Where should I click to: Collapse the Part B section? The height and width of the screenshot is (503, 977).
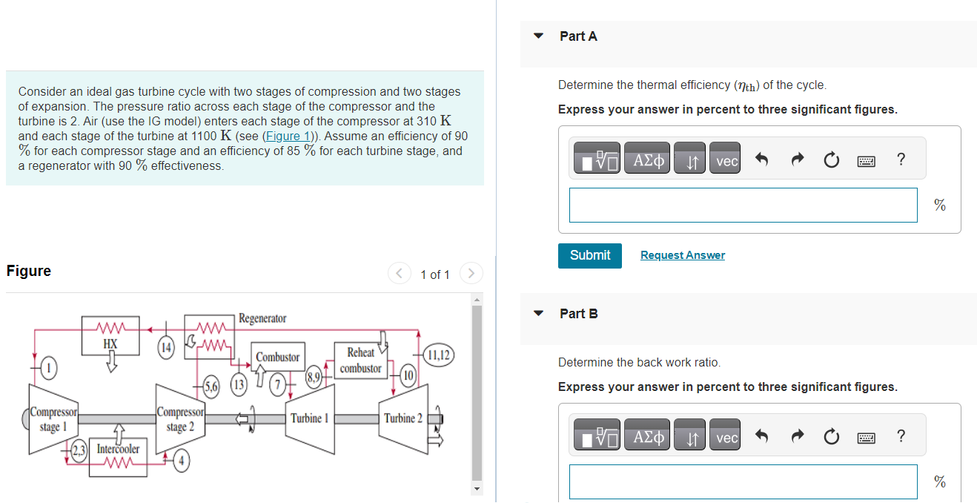[x=537, y=313]
